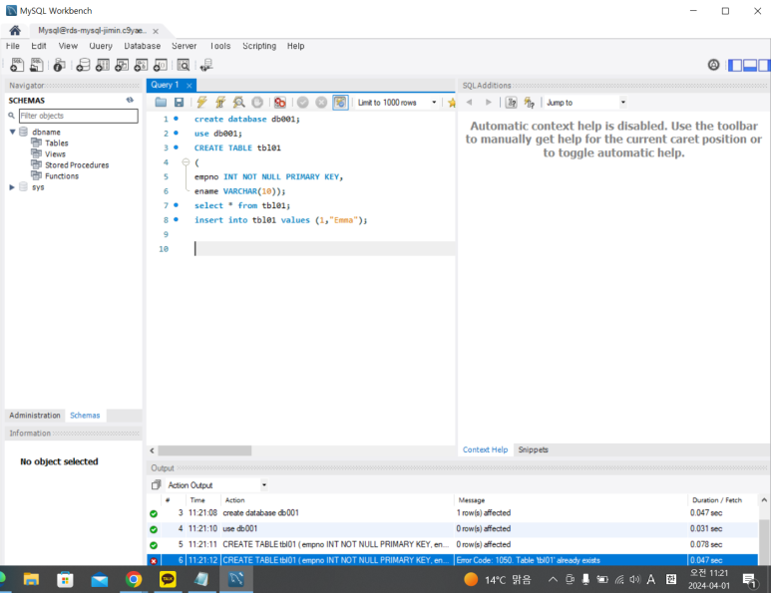Create new table toolbar icon

coord(103,65)
